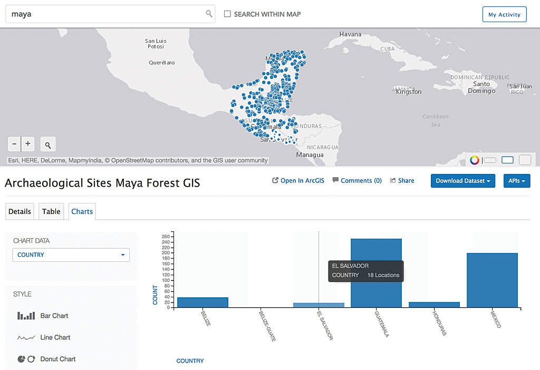Expand the APIs dropdown menu
Screen dimensions: 540x370
click(x=516, y=181)
